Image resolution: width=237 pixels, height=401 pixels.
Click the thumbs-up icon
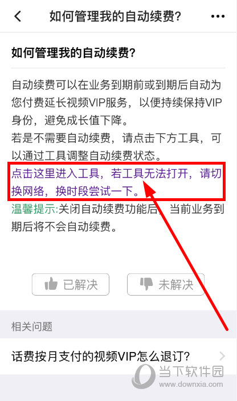(x=51, y=284)
